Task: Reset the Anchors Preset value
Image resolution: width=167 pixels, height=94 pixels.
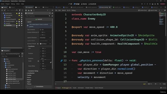Action: [38, 44]
